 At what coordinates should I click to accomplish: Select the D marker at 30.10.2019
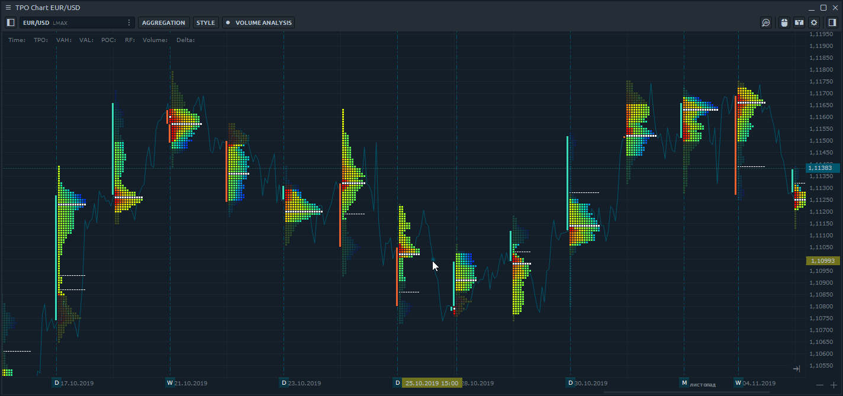click(571, 382)
